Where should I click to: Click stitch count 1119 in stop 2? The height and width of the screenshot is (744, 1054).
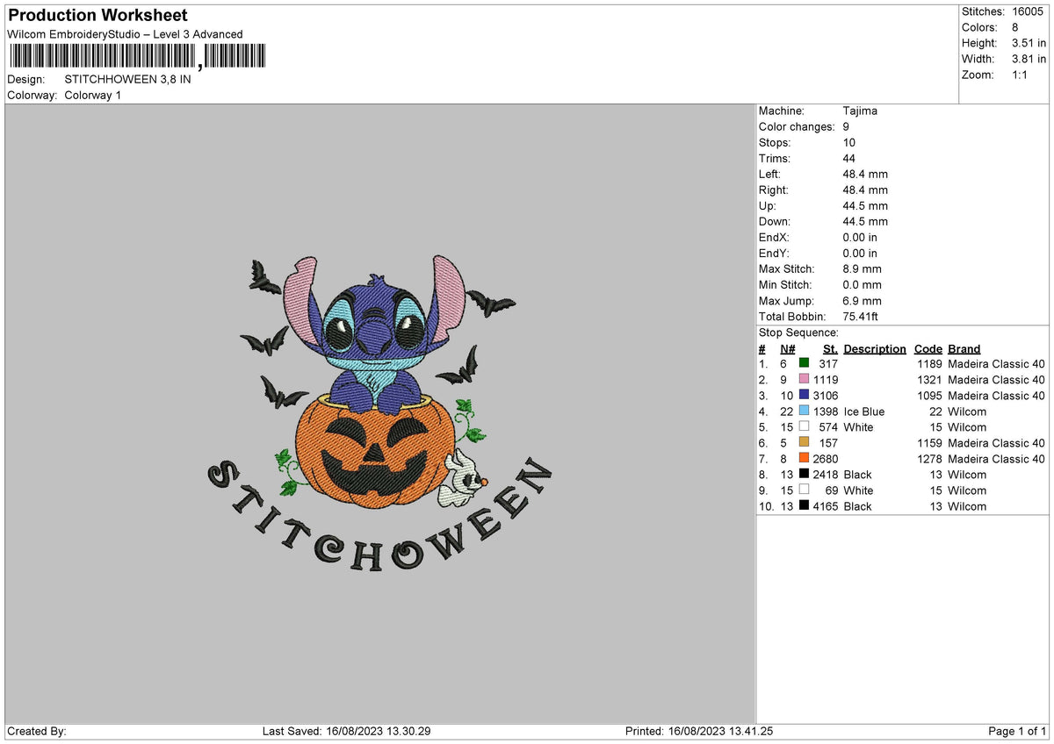(826, 380)
